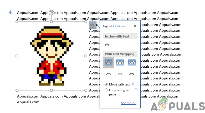Open the See more... link
205x113 pixels.
129,103
